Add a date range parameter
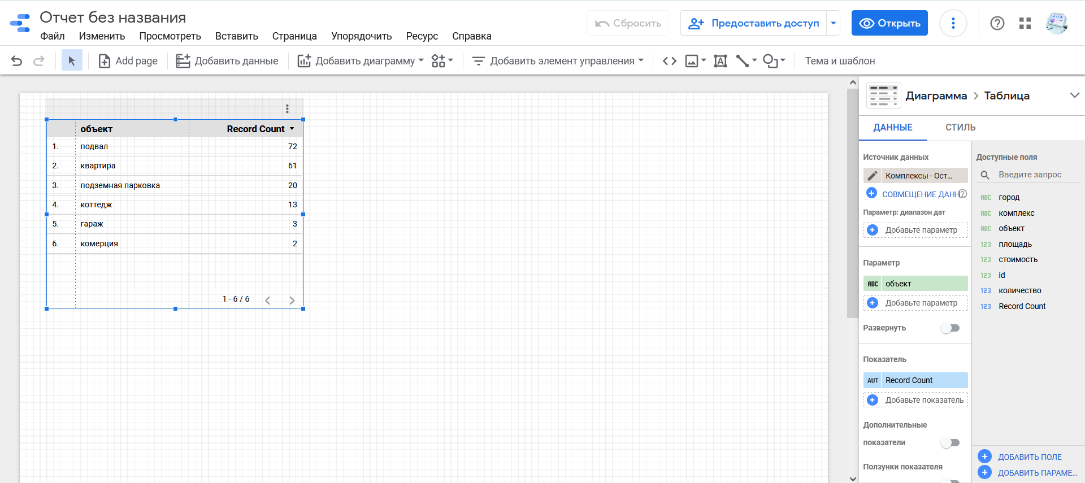The width and height of the screenshot is (1085, 483). [915, 230]
